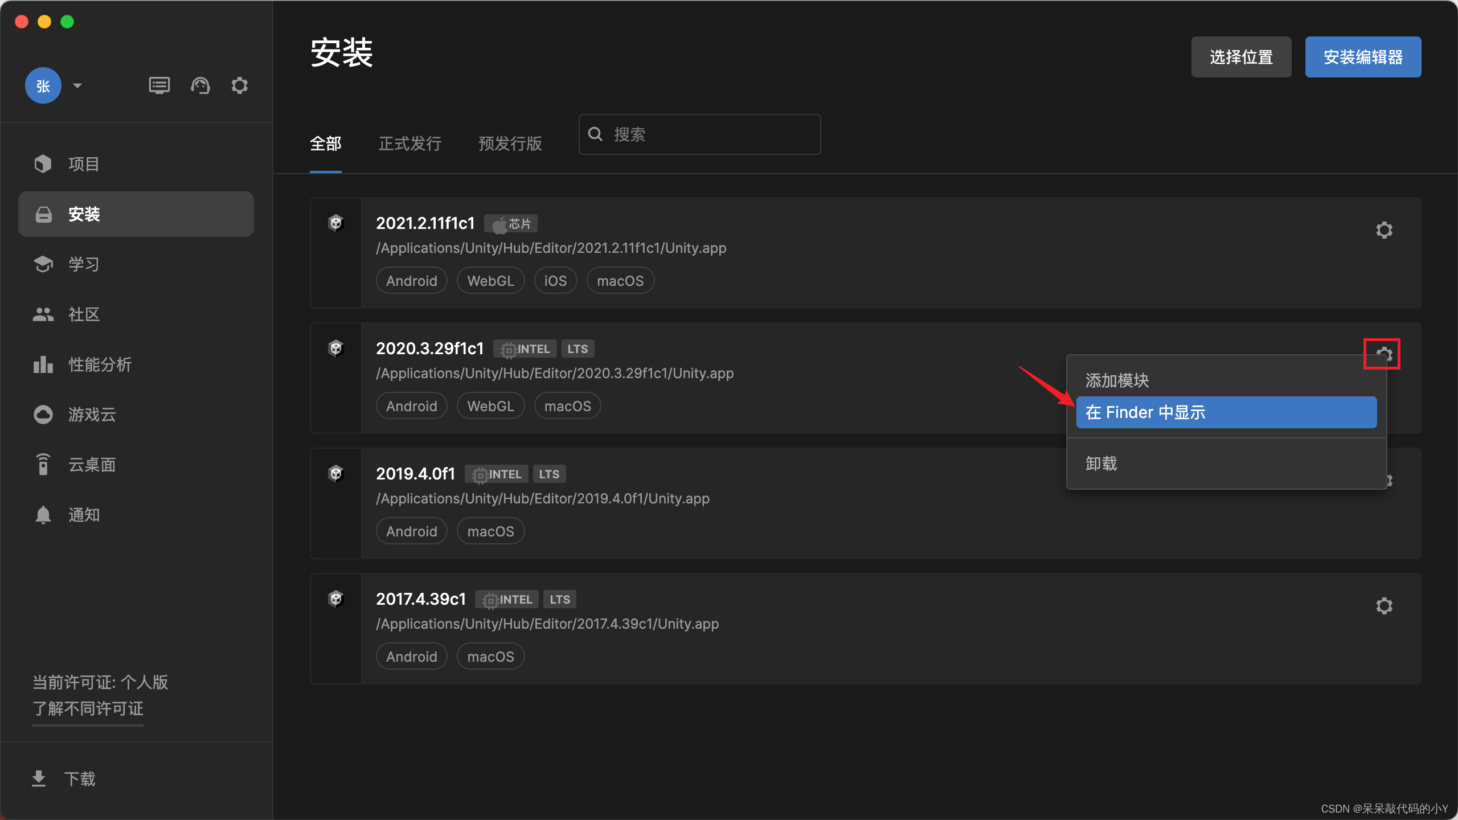Viewport: 1458px width, 820px height.
Task: Click the 学习 graduation cap icon
Action: pyautogui.click(x=43, y=264)
